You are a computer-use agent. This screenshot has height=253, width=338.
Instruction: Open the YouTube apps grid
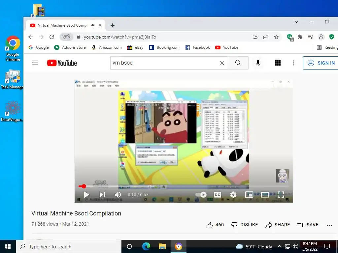pyautogui.click(x=278, y=63)
